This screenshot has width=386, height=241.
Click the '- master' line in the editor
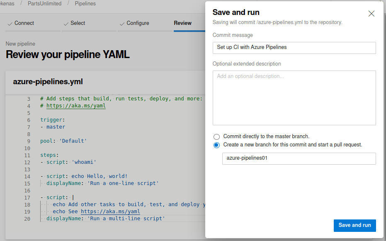[53, 127]
